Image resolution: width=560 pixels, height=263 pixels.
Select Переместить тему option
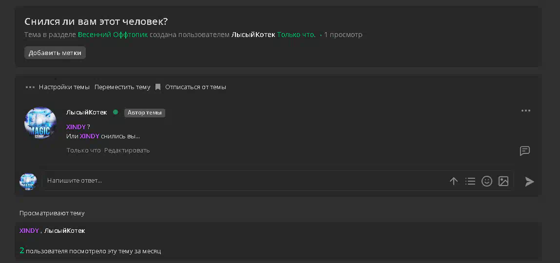pos(122,87)
